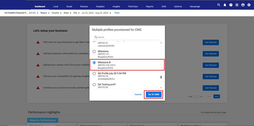Click warning icon beside Connect your source

38,88
